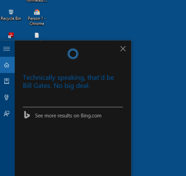The width and height of the screenshot is (186, 176).
Task: Click the Cortana listening circle
Action: click(73, 54)
